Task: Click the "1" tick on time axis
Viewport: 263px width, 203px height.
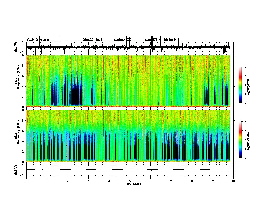Action: tap(47, 181)
